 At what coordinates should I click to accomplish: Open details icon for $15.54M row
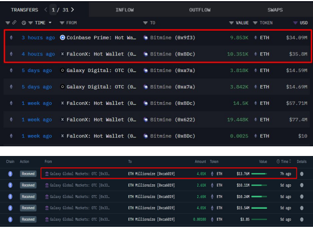pyautogui.click(x=302, y=208)
